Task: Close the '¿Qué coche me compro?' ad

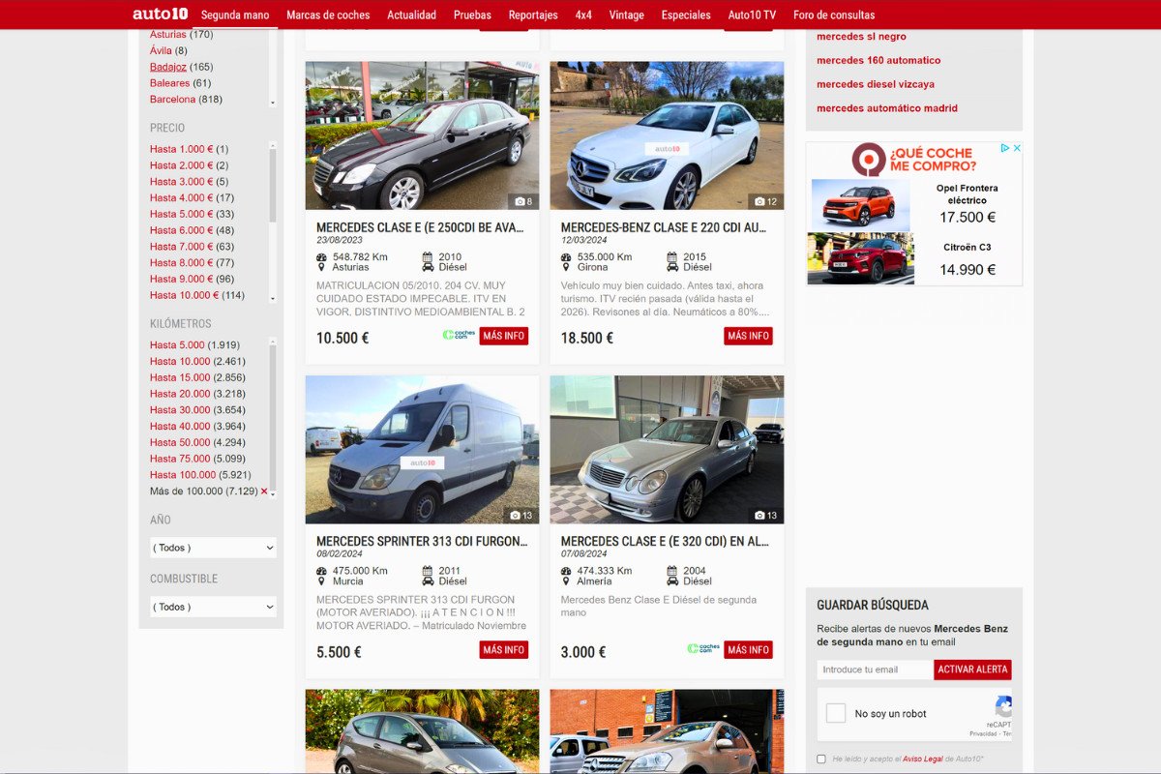Action: tap(1017, 148)
